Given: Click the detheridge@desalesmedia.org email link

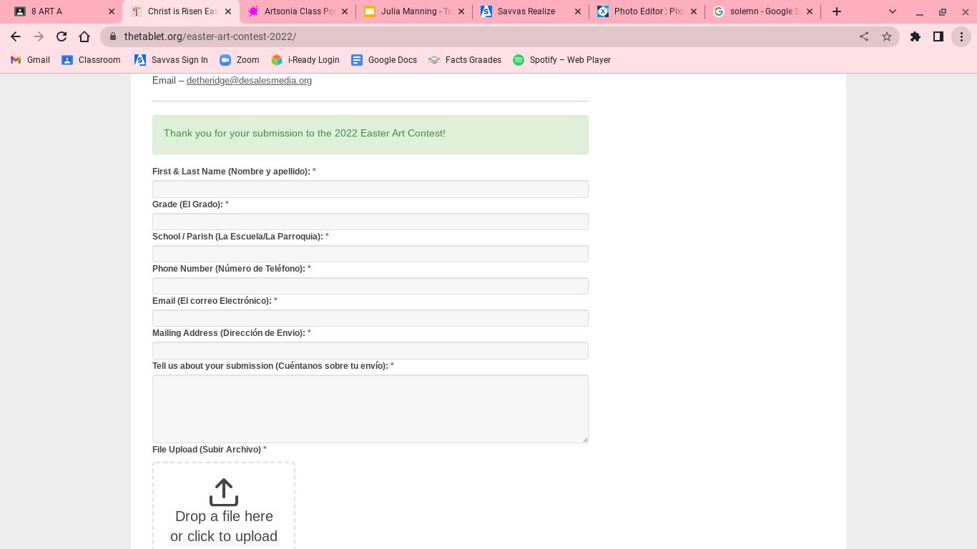Looking at the screenshot, I should [x=249, y=81].
